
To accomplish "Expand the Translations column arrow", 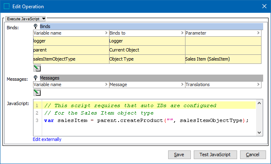I will click(x=258, y=84).
